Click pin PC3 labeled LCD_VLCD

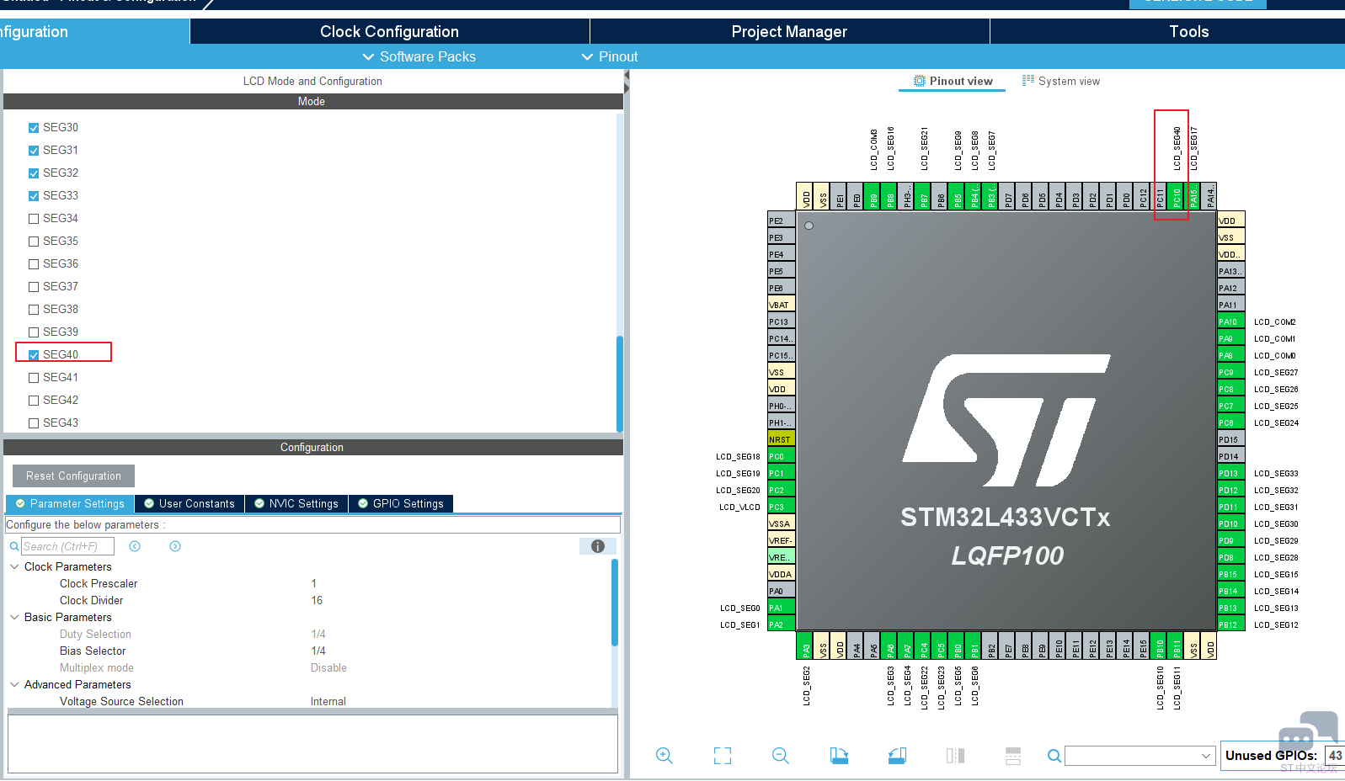click(781, 507)
